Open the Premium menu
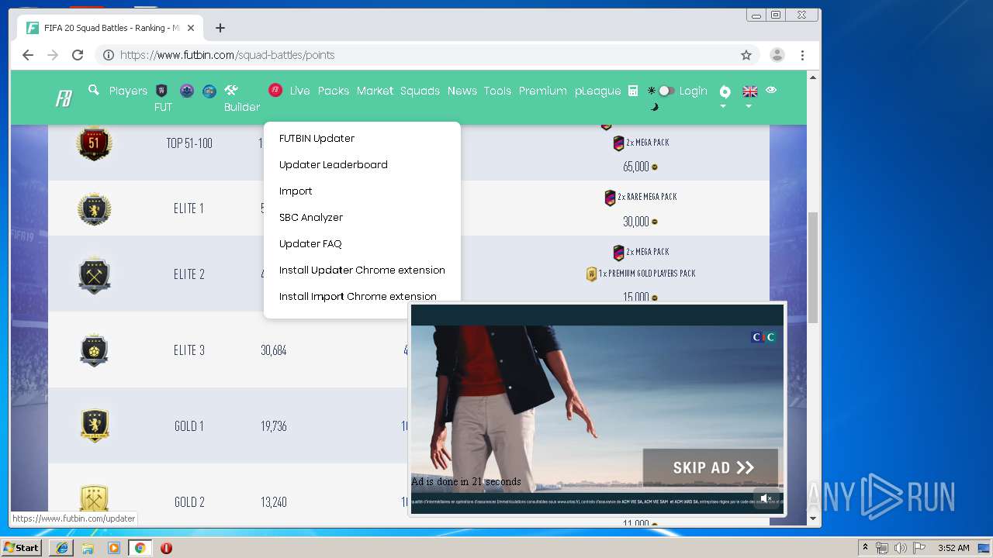The height and width of the screenshot is (558, 993). pos(542,91)
